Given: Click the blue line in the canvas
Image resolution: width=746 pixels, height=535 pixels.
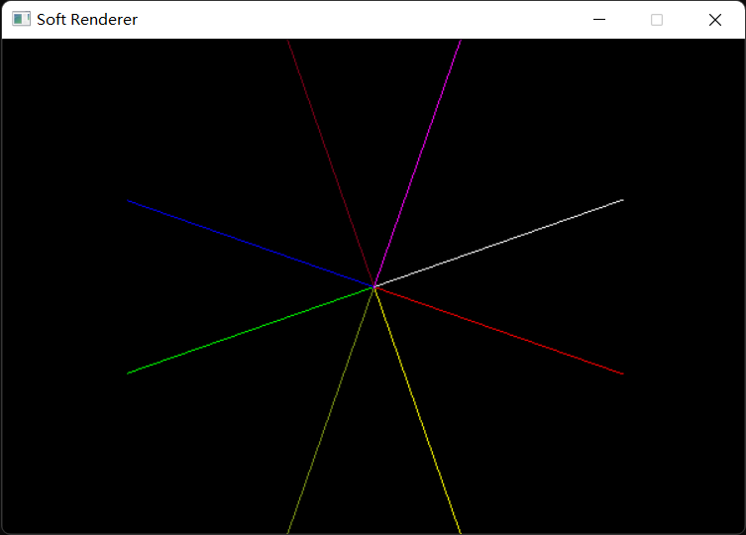Looking at the screenshot, I should [251, 244].
